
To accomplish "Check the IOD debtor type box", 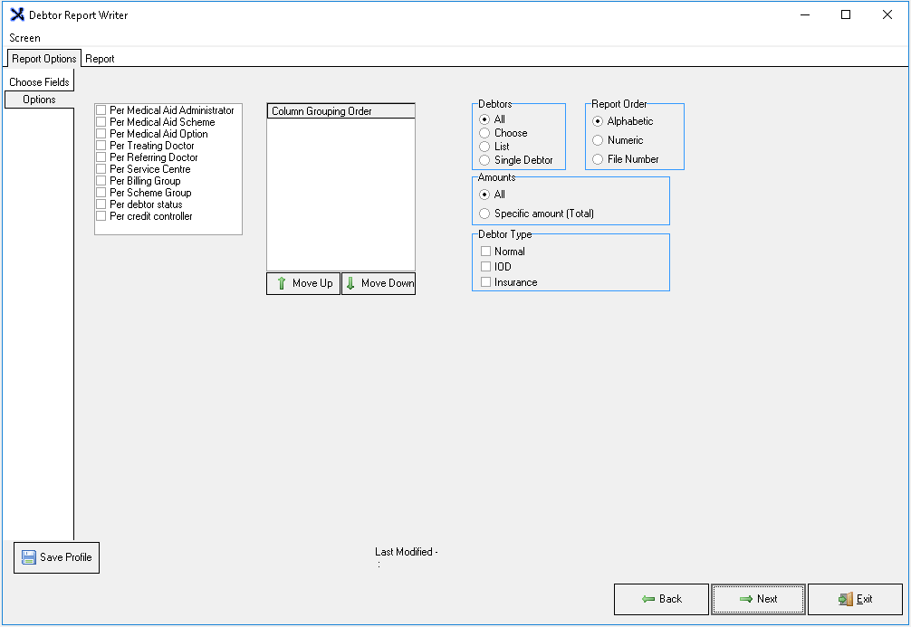I will pyautogui.click(x=486, y=267).
